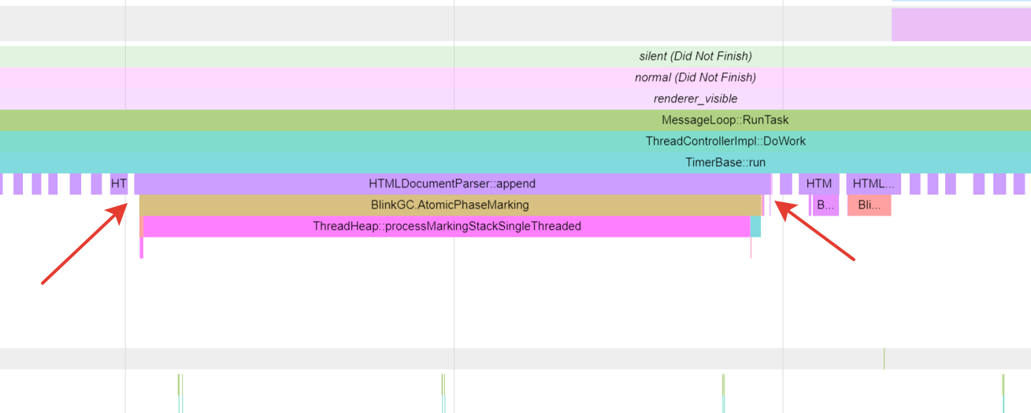Click the renderer_visible slice
This screenshot has width=1031, height=413.
(515, 98)
